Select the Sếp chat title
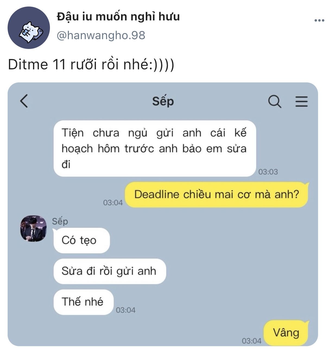This screenshot has width=336, height=353. coord(163,101)
